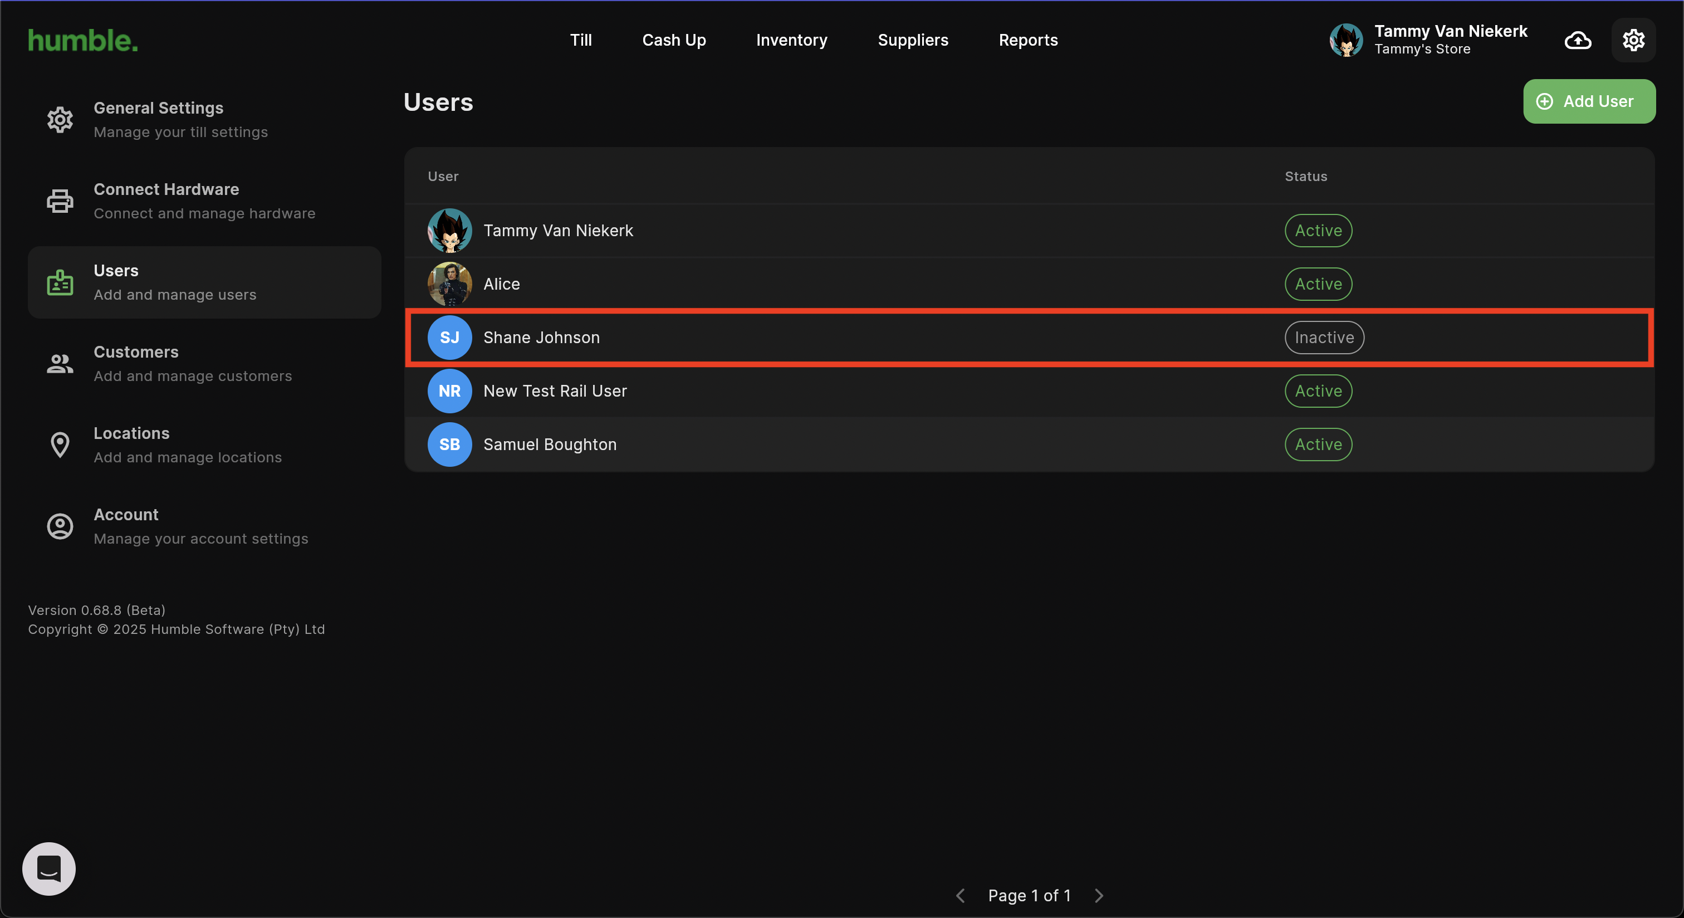This screenshot has height=918, width=1684.
Task: Click the Users ID badge icon
Action: coord(60,282)
